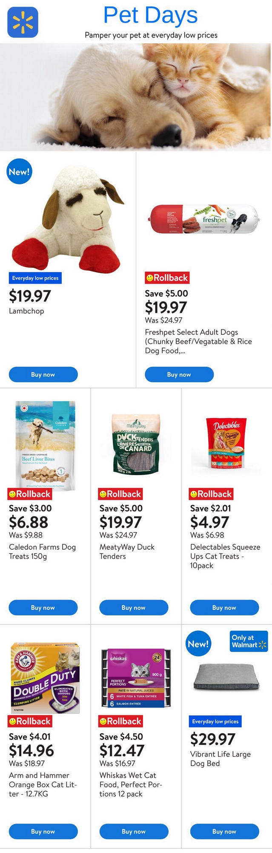Click the New! badge on Lambchop
Image resolution: width=272 pixels, height=853 pixels.
coord(19,171)
